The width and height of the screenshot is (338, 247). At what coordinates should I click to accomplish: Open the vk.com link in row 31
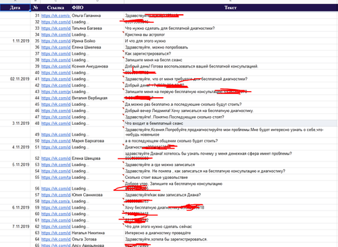click(55, 16)
